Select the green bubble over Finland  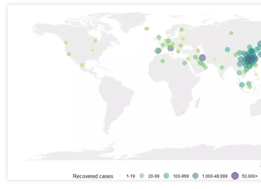tap(182, 29)
